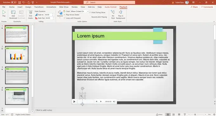Switch to the Audio Format tab

point(111,7)
